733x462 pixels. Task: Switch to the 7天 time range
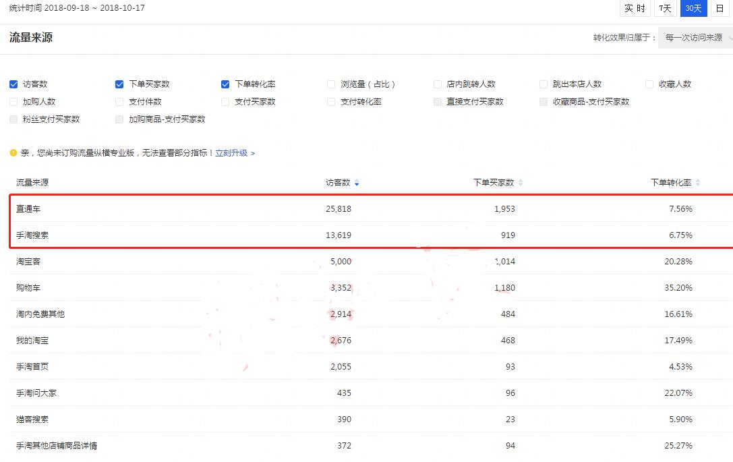665,9
